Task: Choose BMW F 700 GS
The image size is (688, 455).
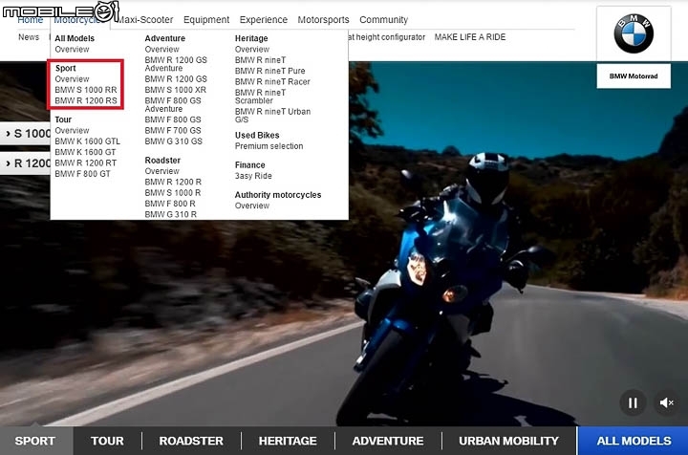Action: pos(173,130)
